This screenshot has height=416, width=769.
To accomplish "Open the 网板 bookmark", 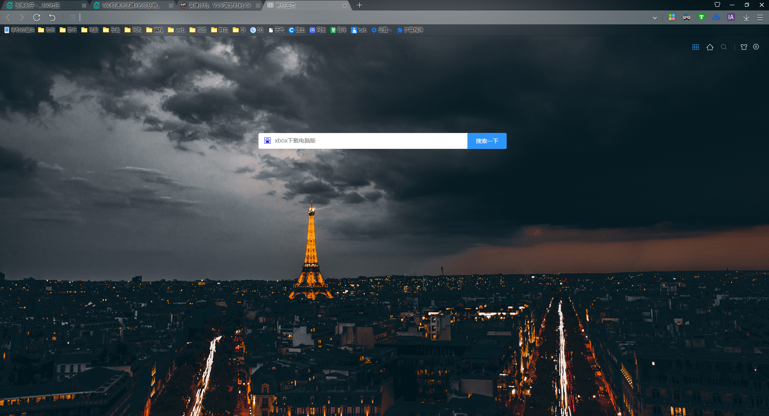I will (x=318, y=30).
